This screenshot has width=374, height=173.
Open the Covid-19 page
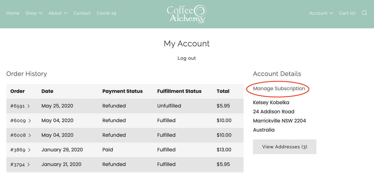click(x=106, y=13)
